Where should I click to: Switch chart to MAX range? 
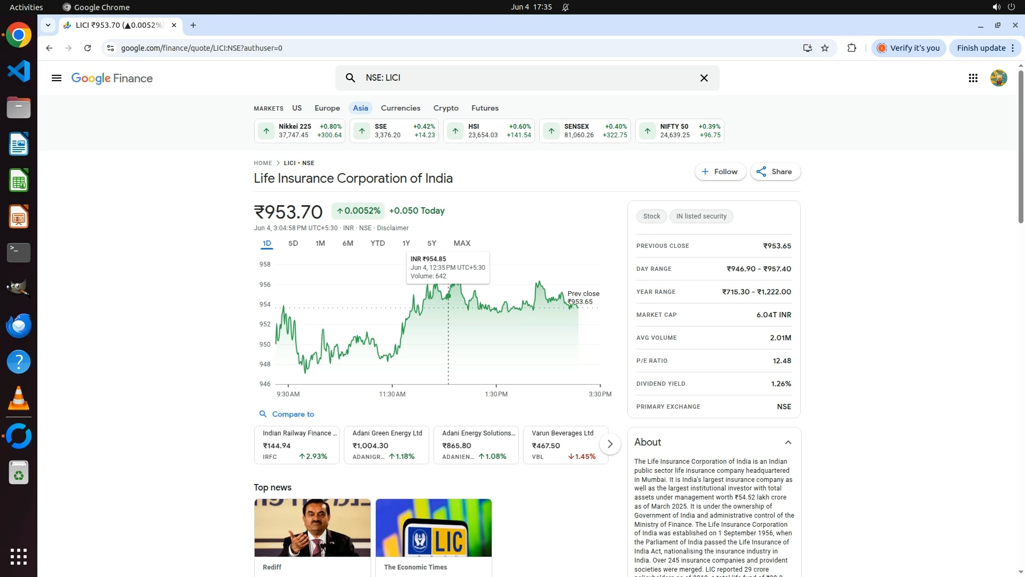tap(462, 243)
